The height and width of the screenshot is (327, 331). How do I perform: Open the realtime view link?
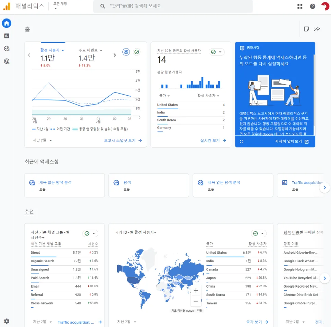tap(213, 141)
